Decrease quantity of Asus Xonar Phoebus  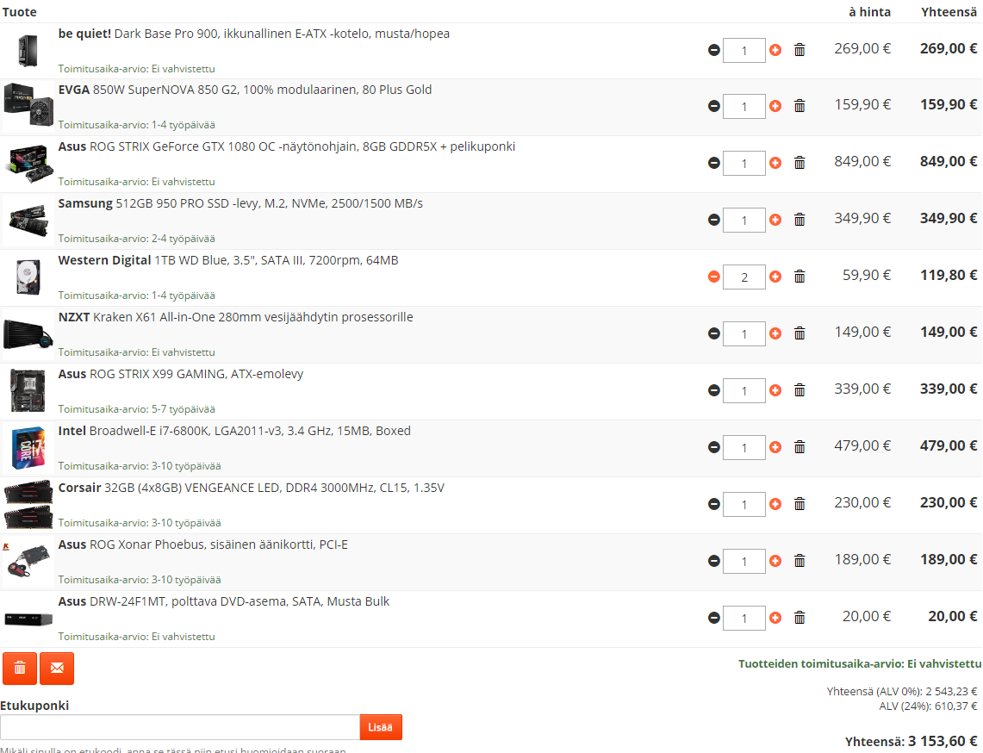click(x=713, y=561)
